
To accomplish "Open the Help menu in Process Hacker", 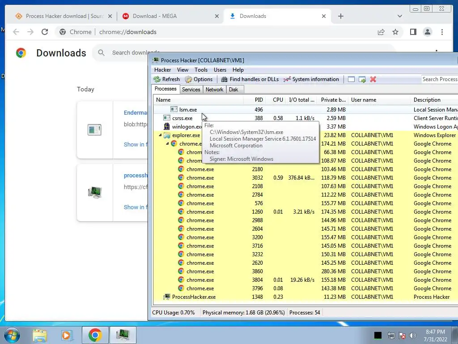I will coord(238,70).
